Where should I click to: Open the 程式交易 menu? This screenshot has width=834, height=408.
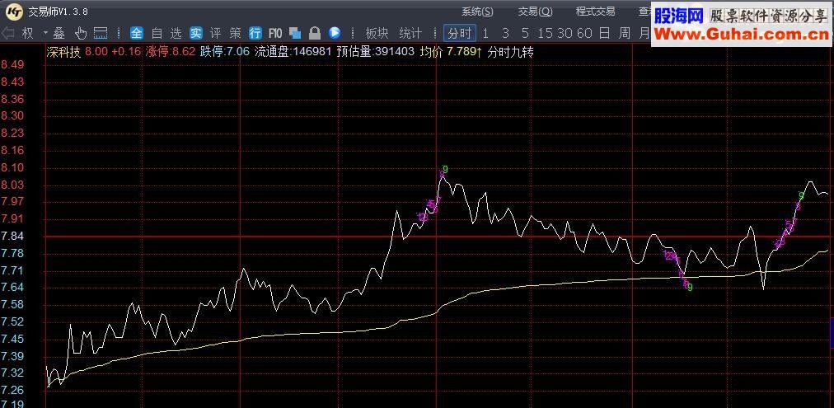(595, 12)
